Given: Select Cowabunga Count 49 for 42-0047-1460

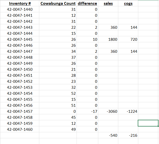Looking at the screenshot, I should point(58,129).
